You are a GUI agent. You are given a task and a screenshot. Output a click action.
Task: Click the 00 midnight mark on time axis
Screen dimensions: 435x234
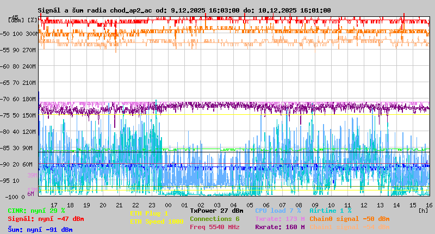(168, 205)
